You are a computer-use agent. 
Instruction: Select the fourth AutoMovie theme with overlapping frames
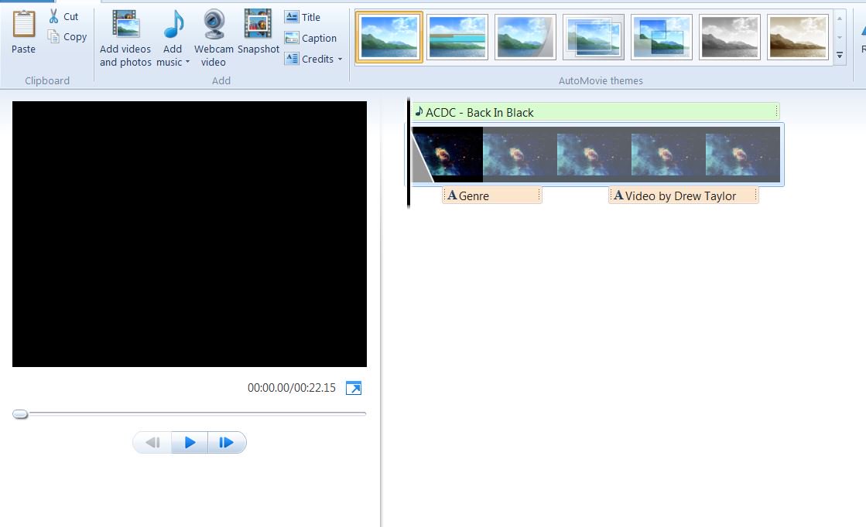(593, 38)
